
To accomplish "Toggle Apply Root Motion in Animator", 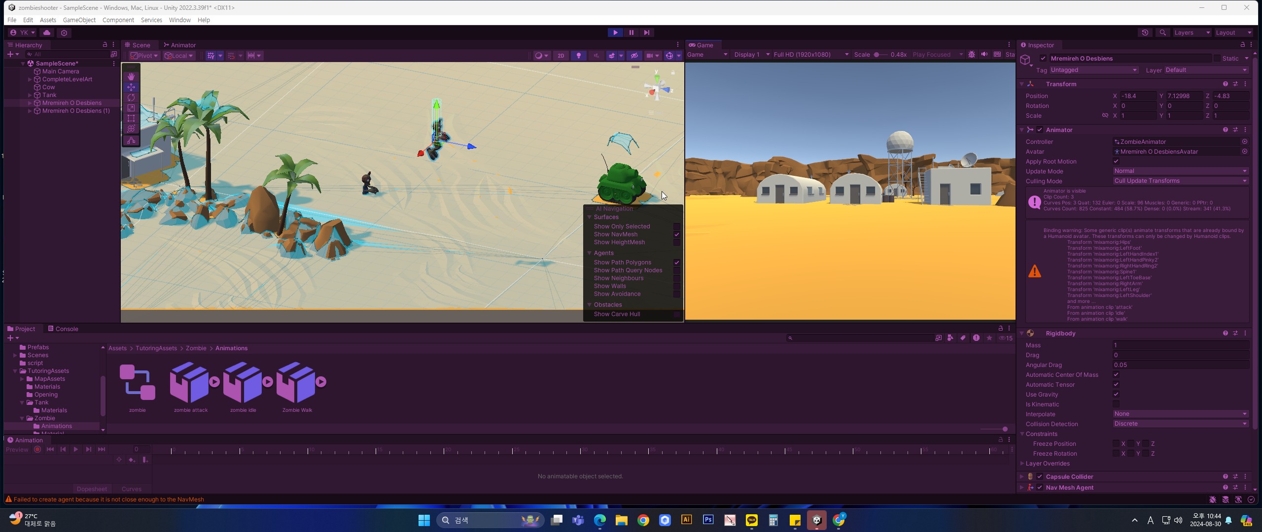I will coord(1116,162).
